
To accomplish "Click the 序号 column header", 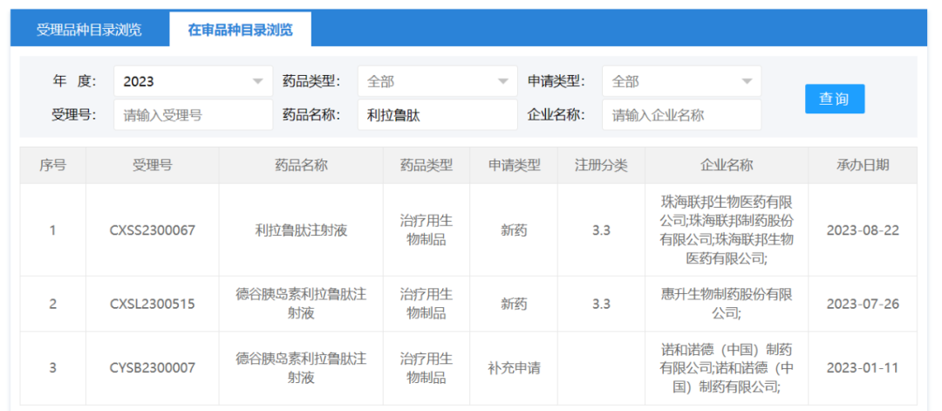I will click(52, 165).
